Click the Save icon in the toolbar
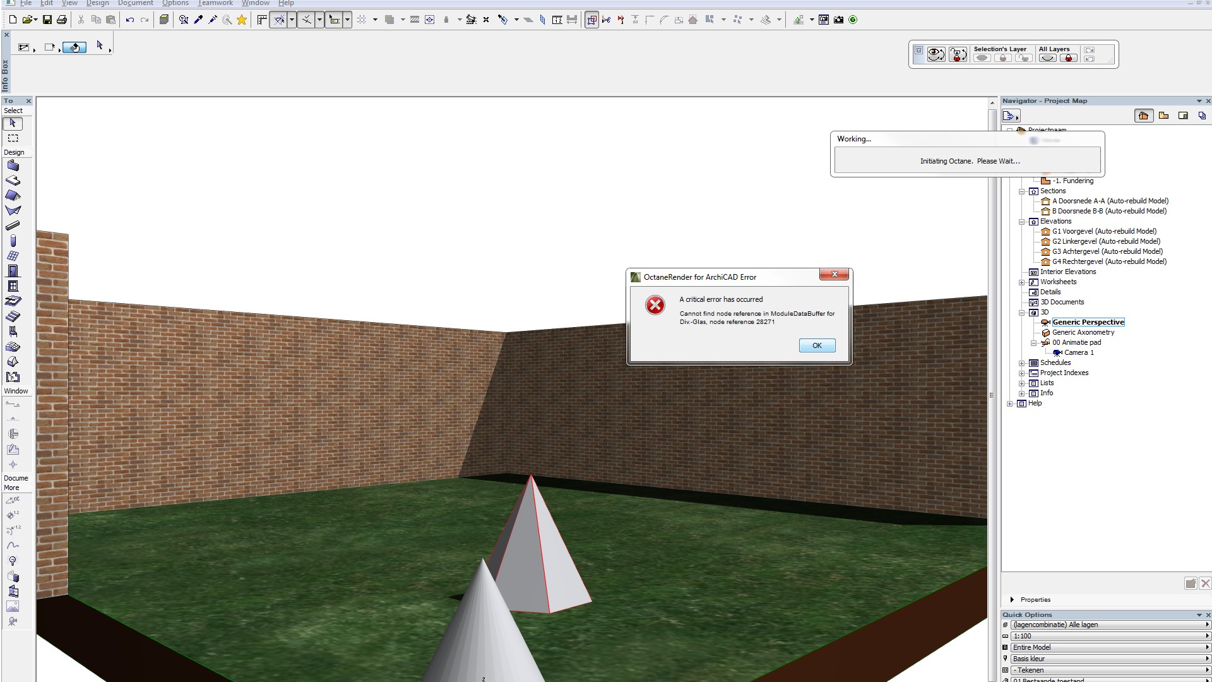 pyautogui.click(x=47, y=20)
